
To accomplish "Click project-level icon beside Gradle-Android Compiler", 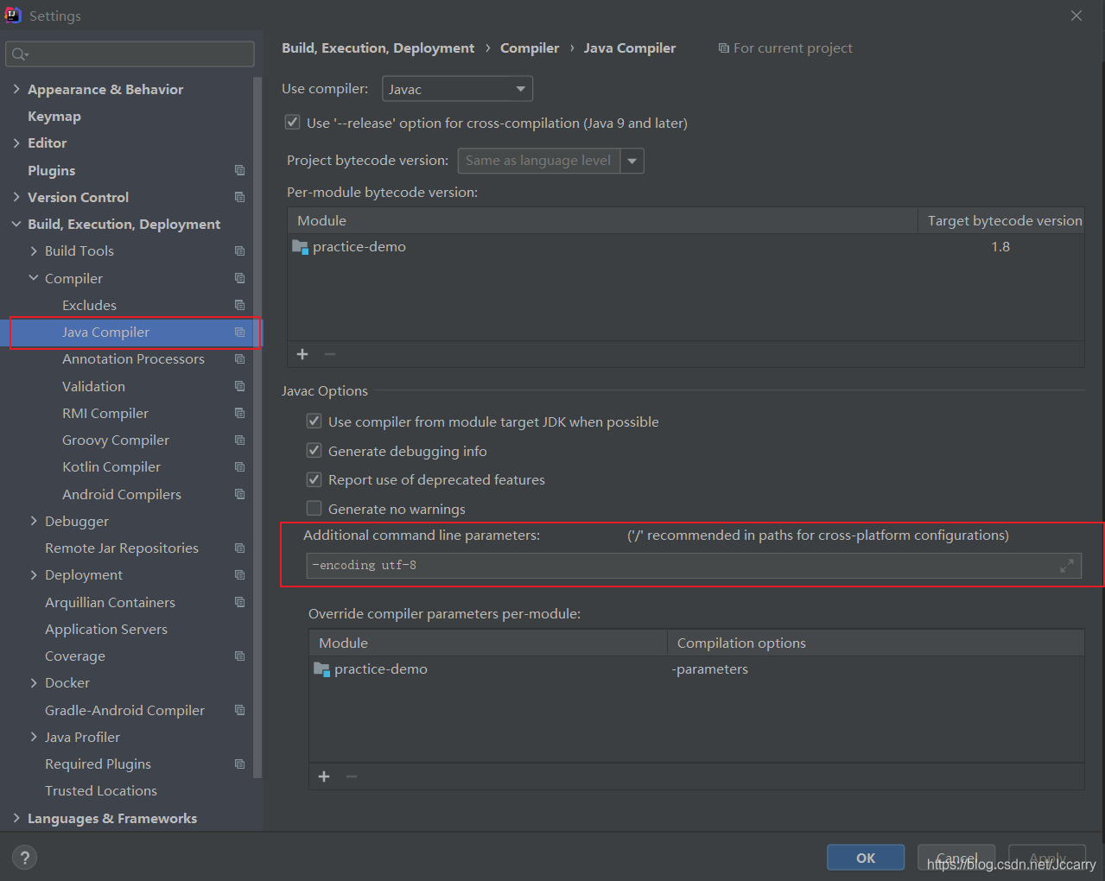I will pos(240,710).
